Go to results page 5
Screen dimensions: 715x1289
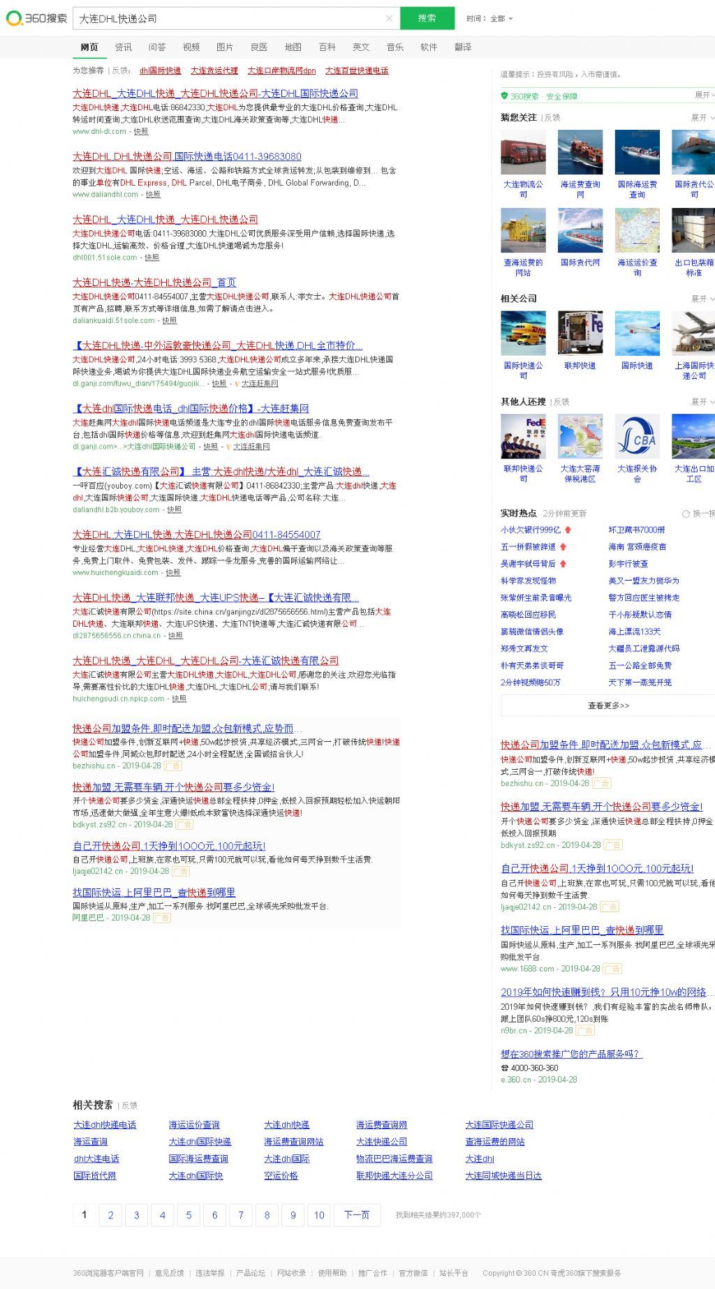(189, 1215)
